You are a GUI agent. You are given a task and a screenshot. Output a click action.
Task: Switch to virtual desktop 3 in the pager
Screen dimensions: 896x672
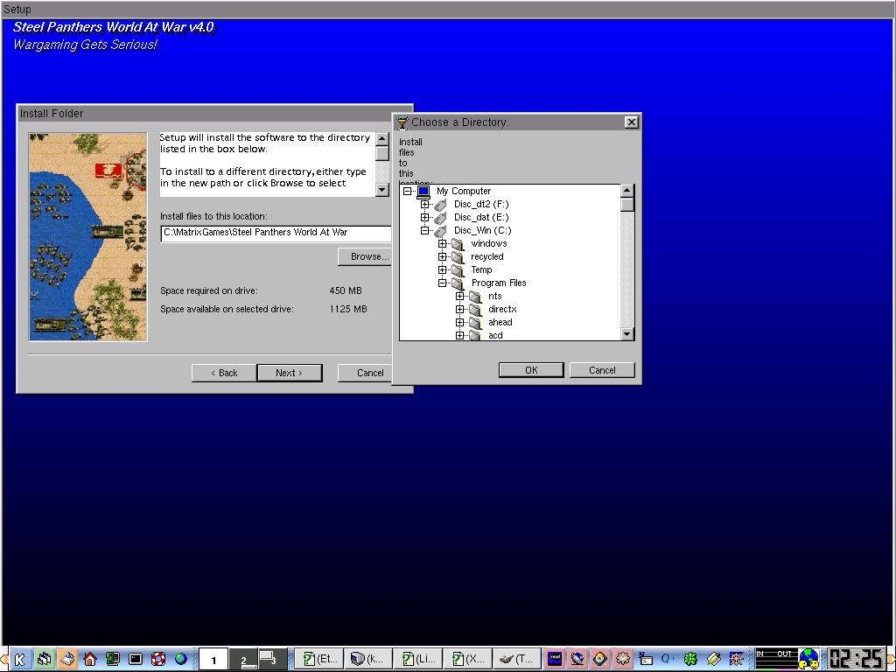273,660
